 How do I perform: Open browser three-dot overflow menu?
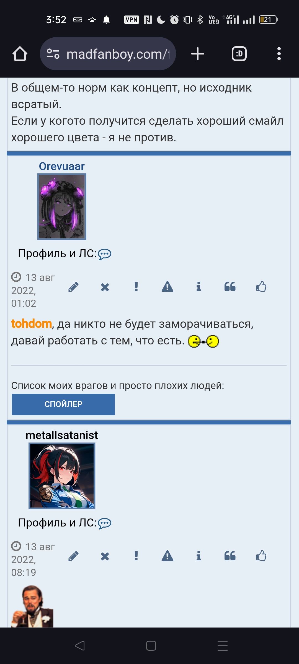(x=279, y=54)
